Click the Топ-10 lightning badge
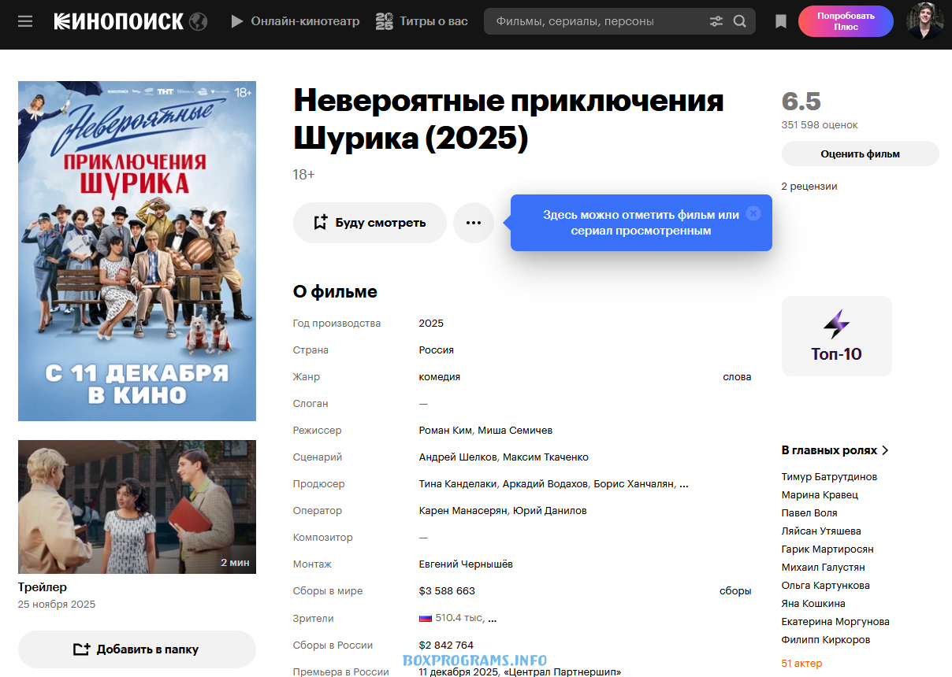This screenshot has width=952, height=677. click(836, 336)
